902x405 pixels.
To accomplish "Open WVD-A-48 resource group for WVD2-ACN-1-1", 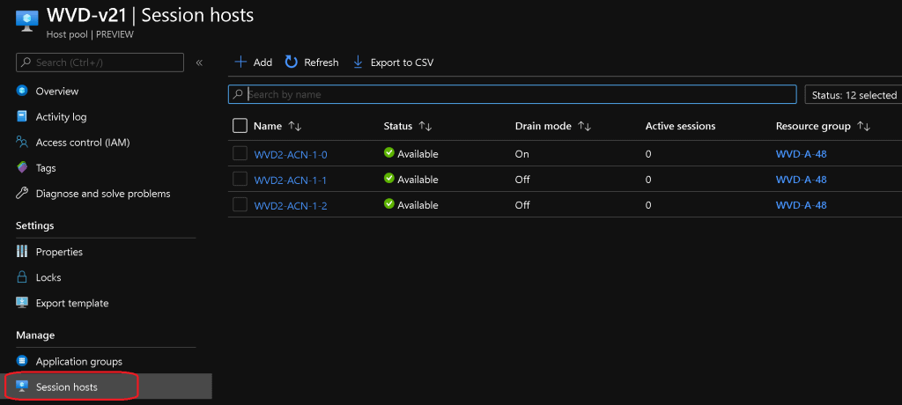I will (x=801, y=180).
